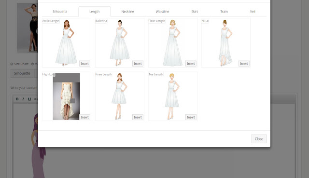
Task: Insert the Hi-Lo length option
Action: [244, 64]
